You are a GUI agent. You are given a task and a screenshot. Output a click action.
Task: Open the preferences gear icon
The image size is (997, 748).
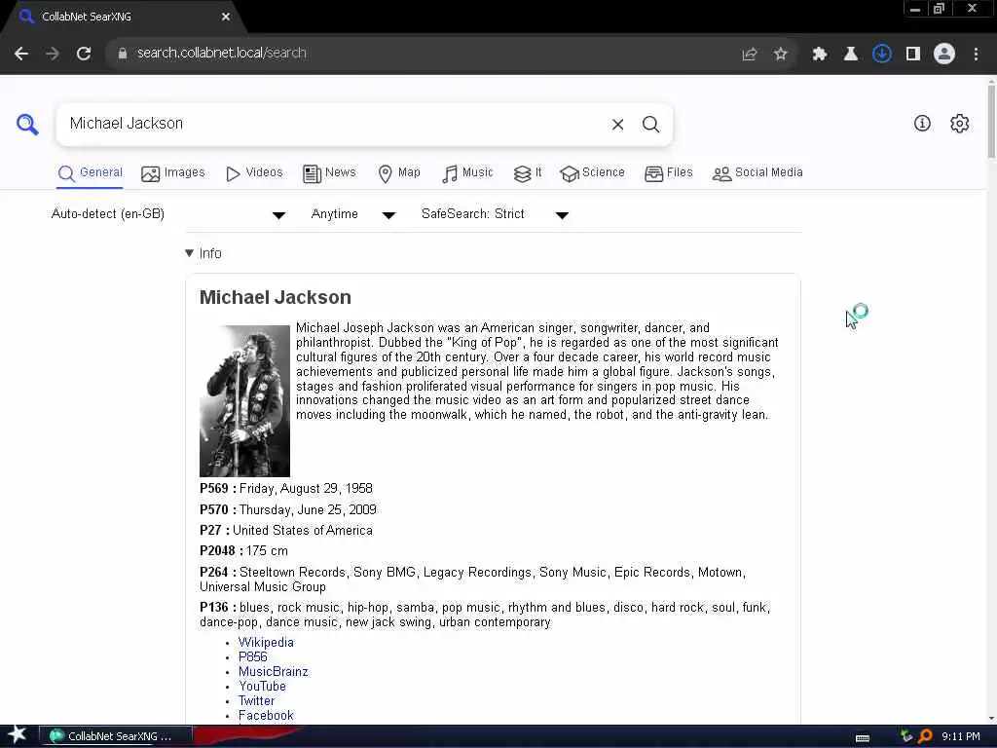click(959, 124)
